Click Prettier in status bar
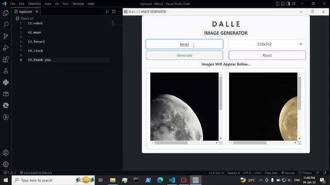Viewport: 330px width, 185px height. click(x=305, y=173)
